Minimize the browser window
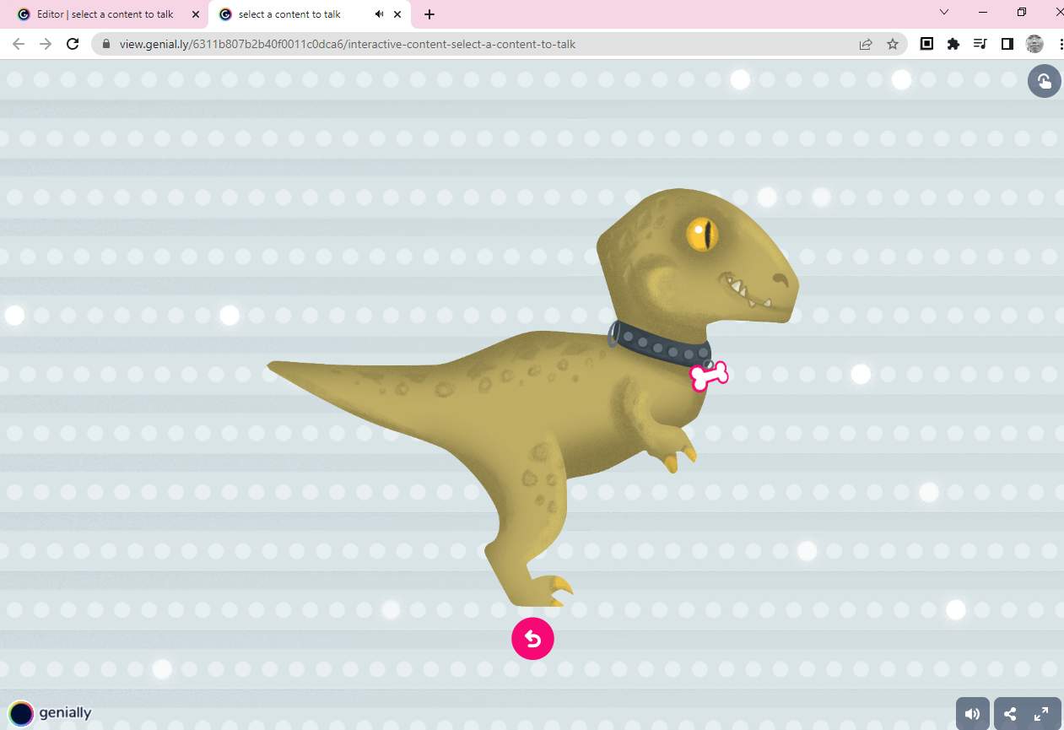 [x=983, y=13]
